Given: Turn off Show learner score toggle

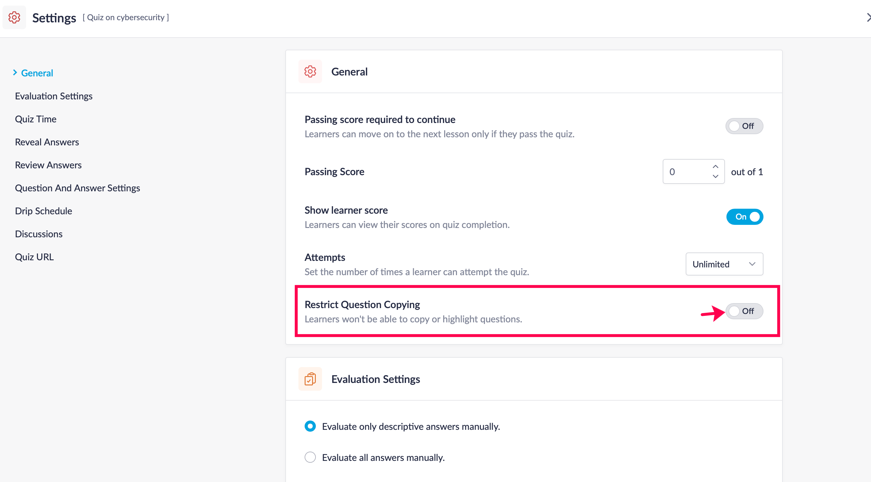Looking at the screenshot, I should tap(744, 216).
